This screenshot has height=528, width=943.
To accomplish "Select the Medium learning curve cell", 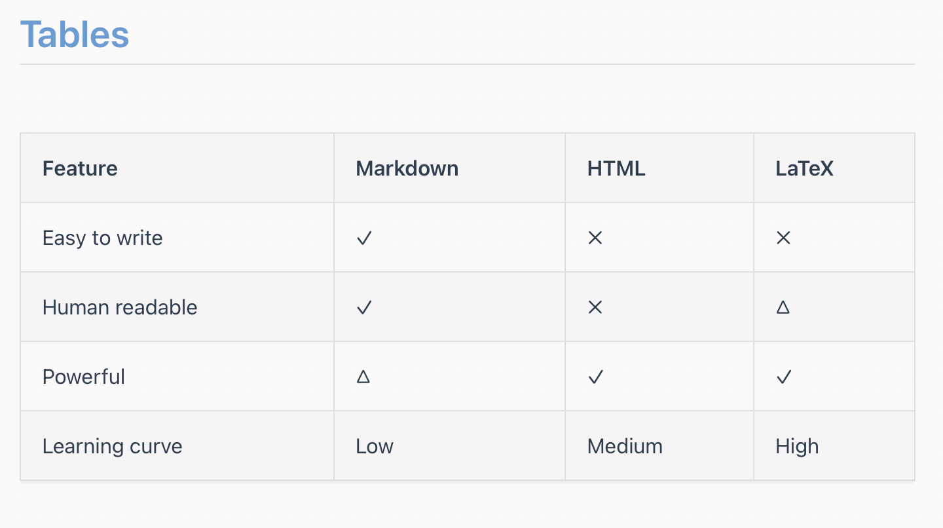I will (x=625, y=446).
